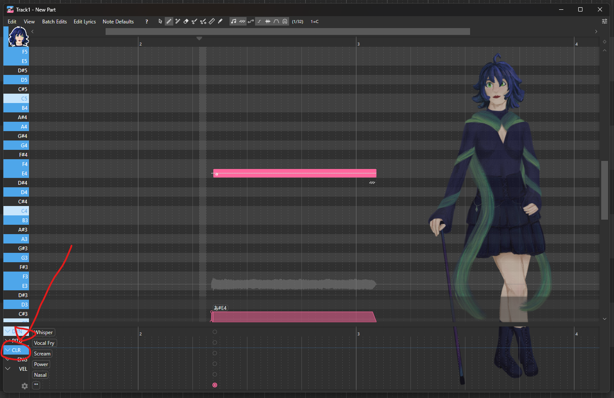Select the radio in the Whisper row
The height and width of the screenshot is (398, 614).
(x=215, y=332)
